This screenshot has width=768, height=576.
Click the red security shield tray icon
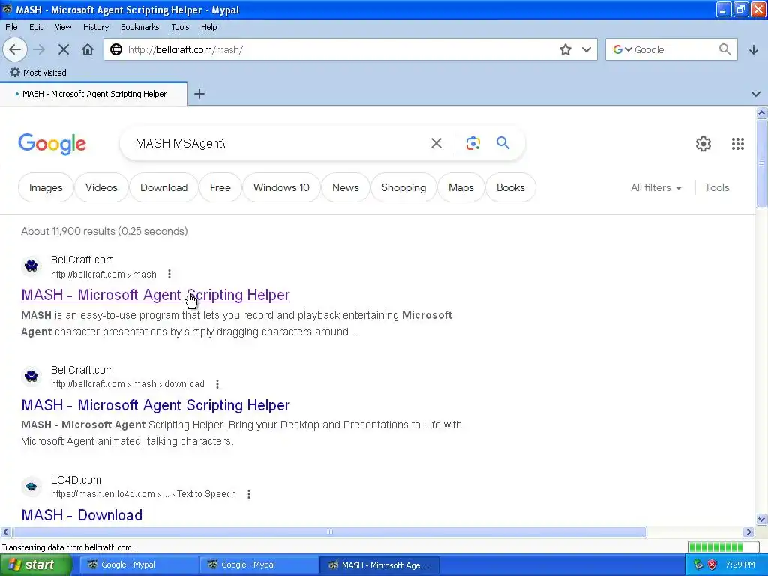click(x=712, y=565)
